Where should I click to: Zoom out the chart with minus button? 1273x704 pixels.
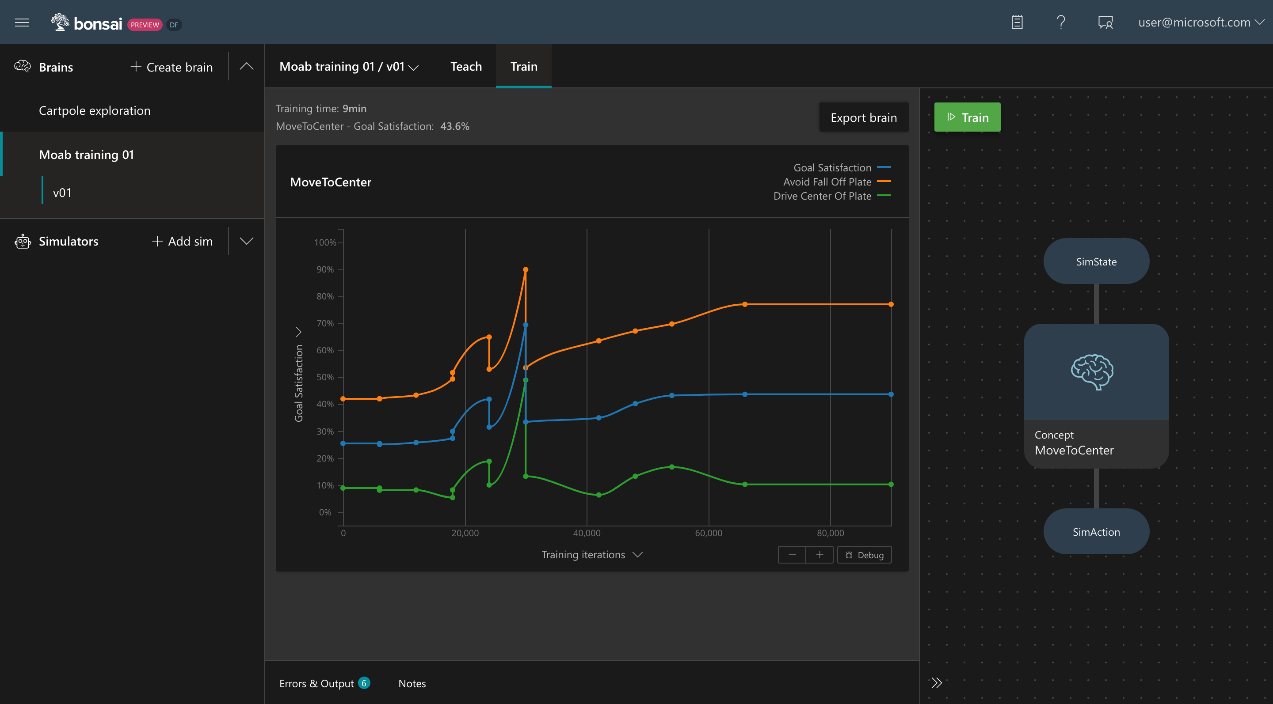coord(792,555)
